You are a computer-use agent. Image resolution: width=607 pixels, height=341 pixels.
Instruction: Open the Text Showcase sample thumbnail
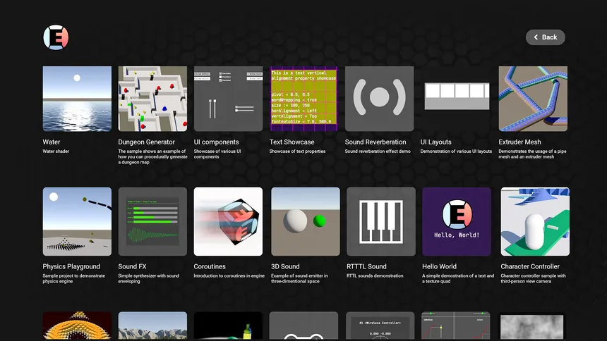click(303, 99)
